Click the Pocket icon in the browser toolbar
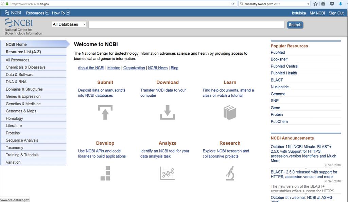348x202 pixels. pos(332,4)
